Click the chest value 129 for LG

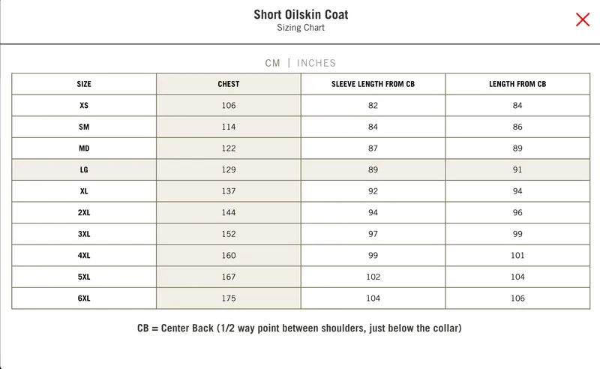pyautogui.click(x=229, y=170)
